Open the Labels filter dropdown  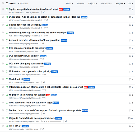pos(81,3)
